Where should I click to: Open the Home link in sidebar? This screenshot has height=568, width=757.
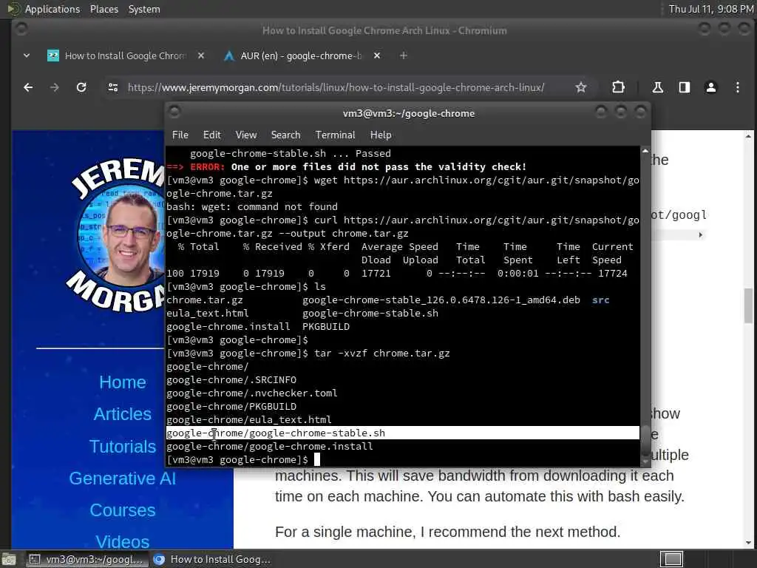123,382
